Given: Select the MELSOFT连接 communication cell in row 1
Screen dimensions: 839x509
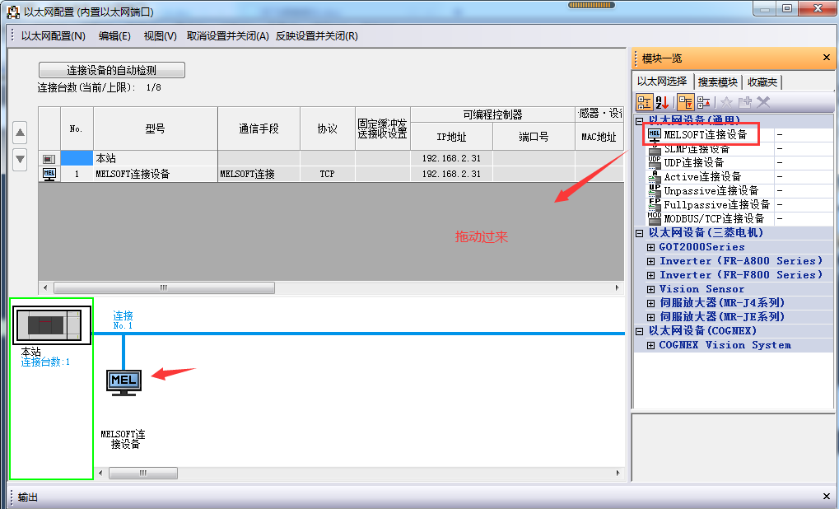Looking at the screenshot, I should (259, 174).
